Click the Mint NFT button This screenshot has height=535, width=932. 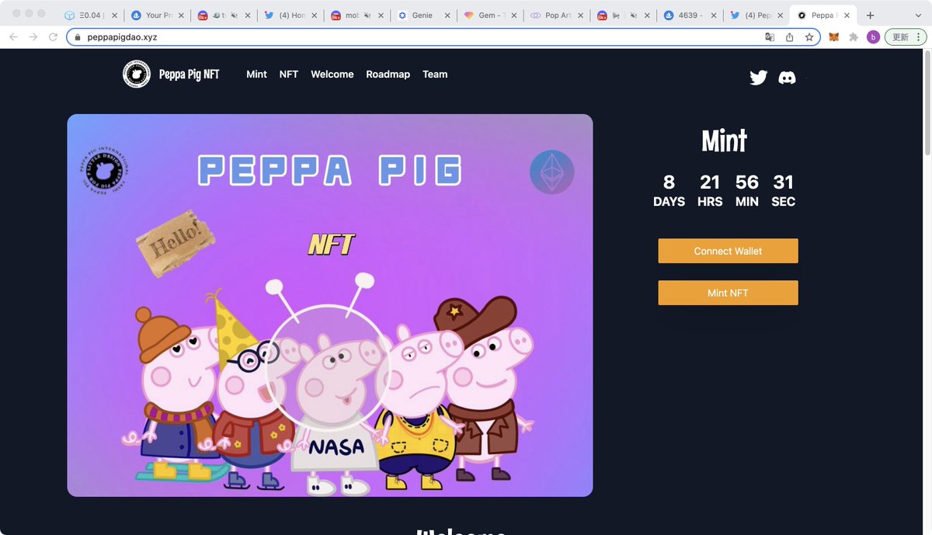[x=728, y=293]
